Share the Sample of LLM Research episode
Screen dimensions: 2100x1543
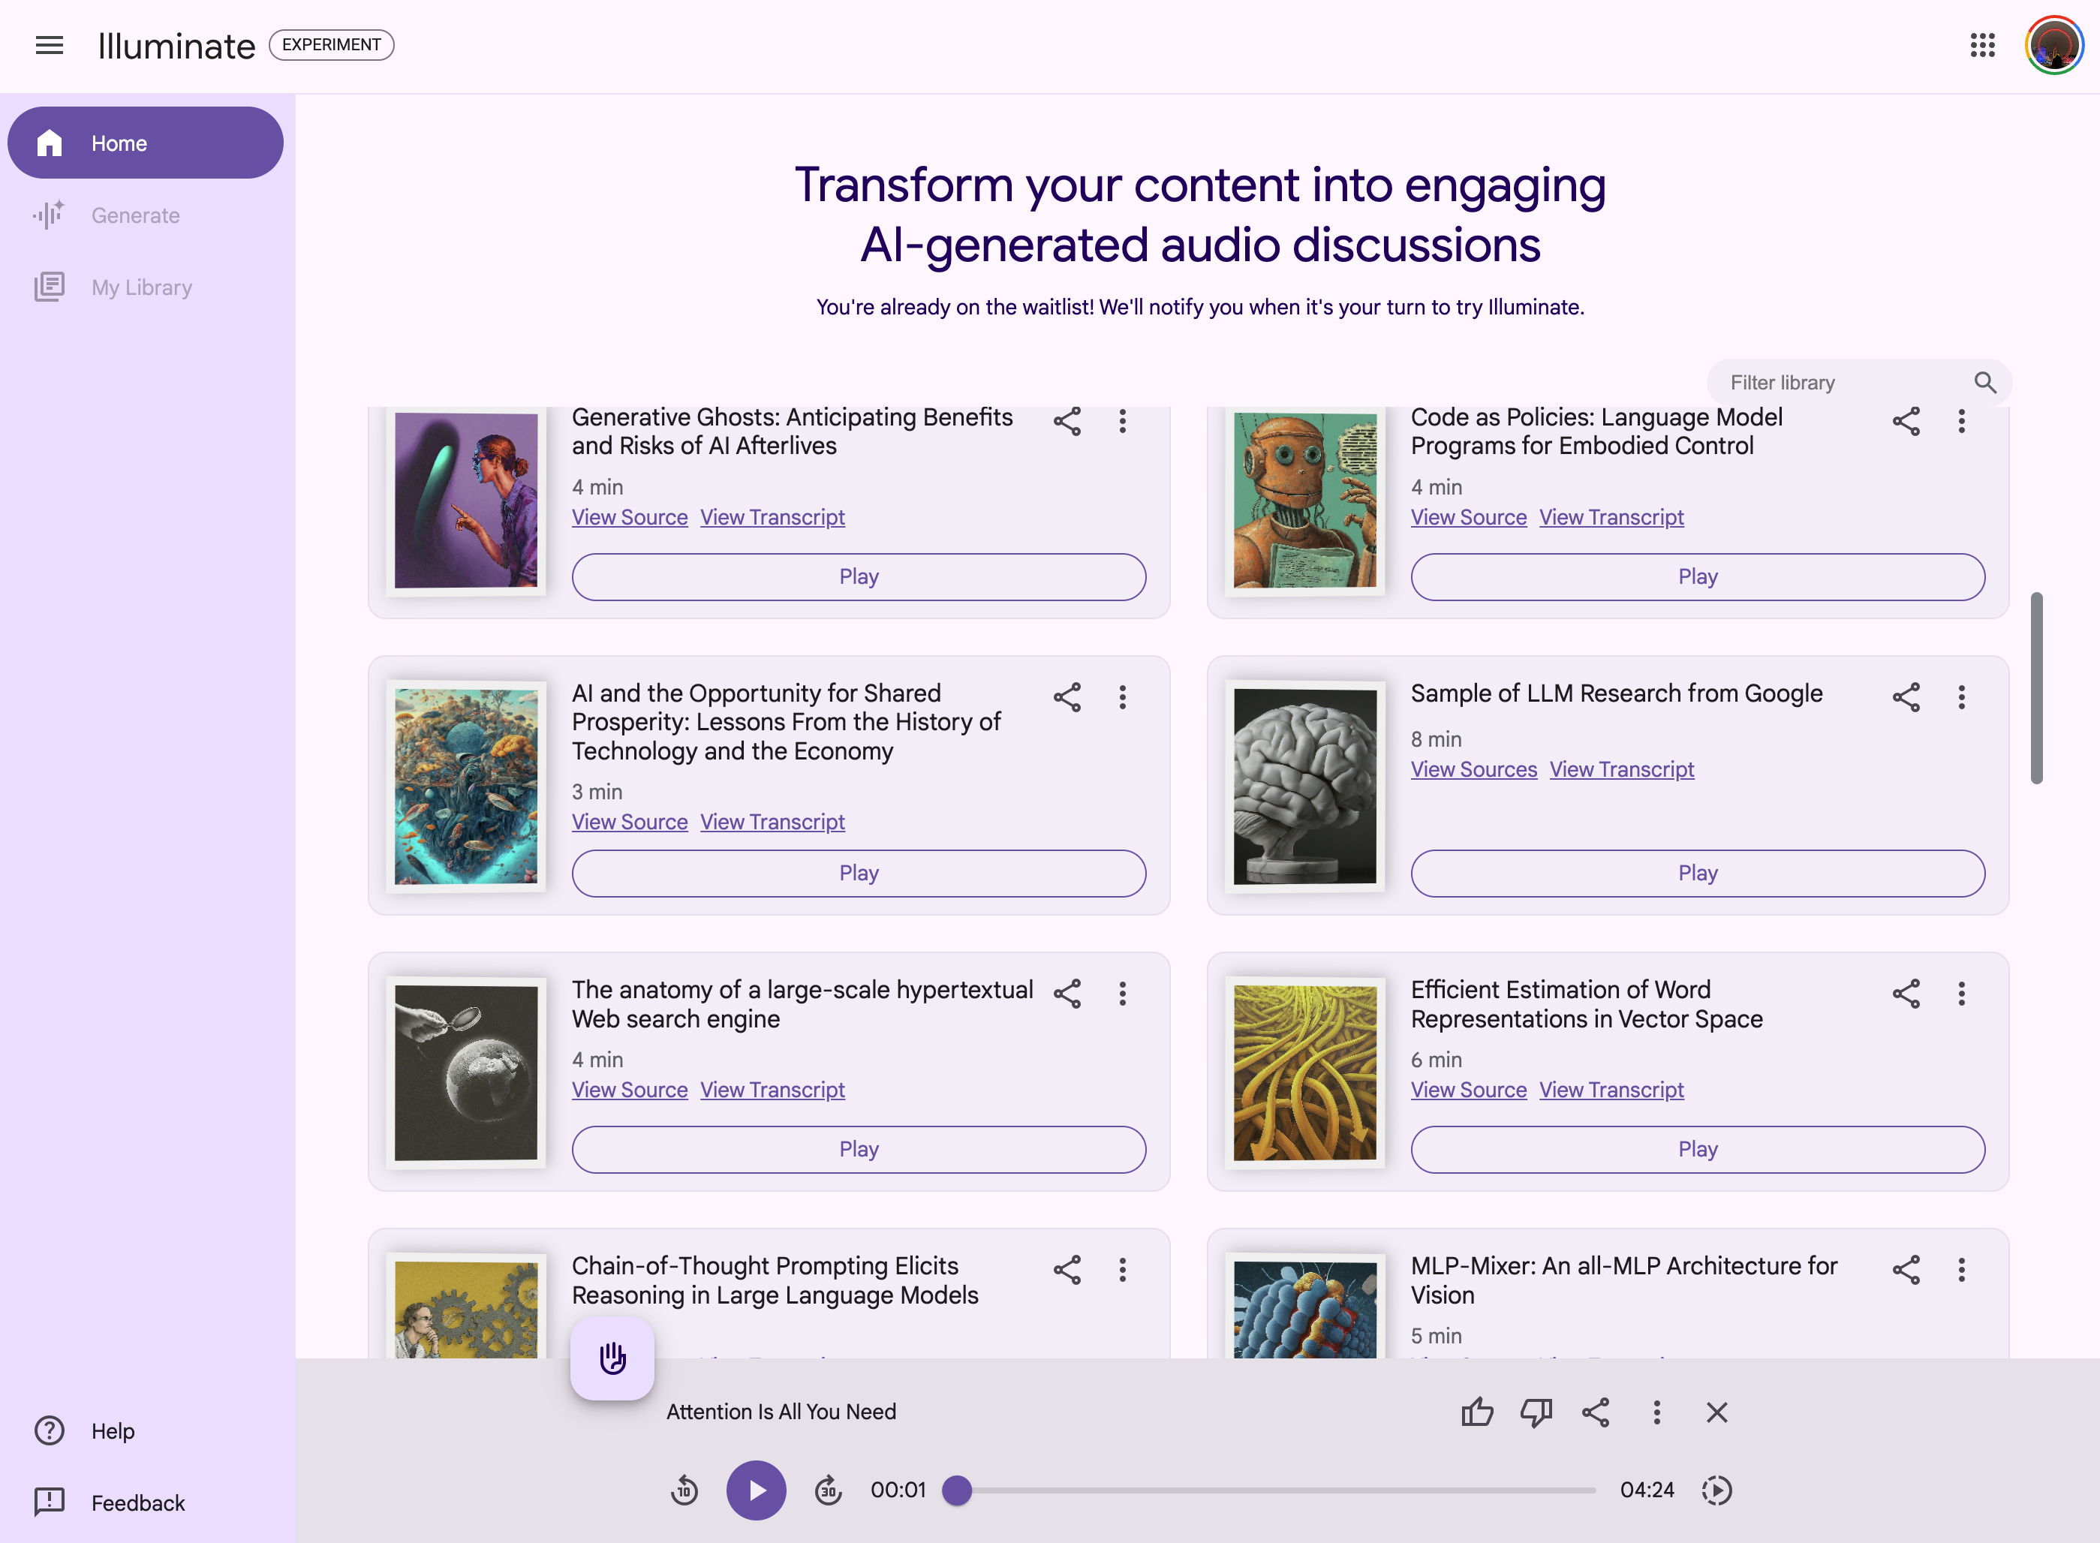(1906, 696)
